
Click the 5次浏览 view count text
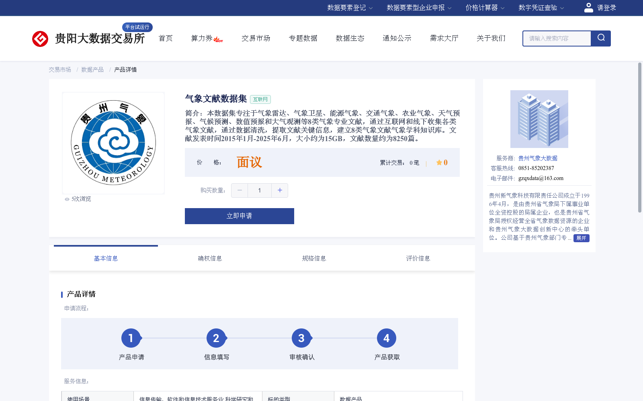click(81, 199)
